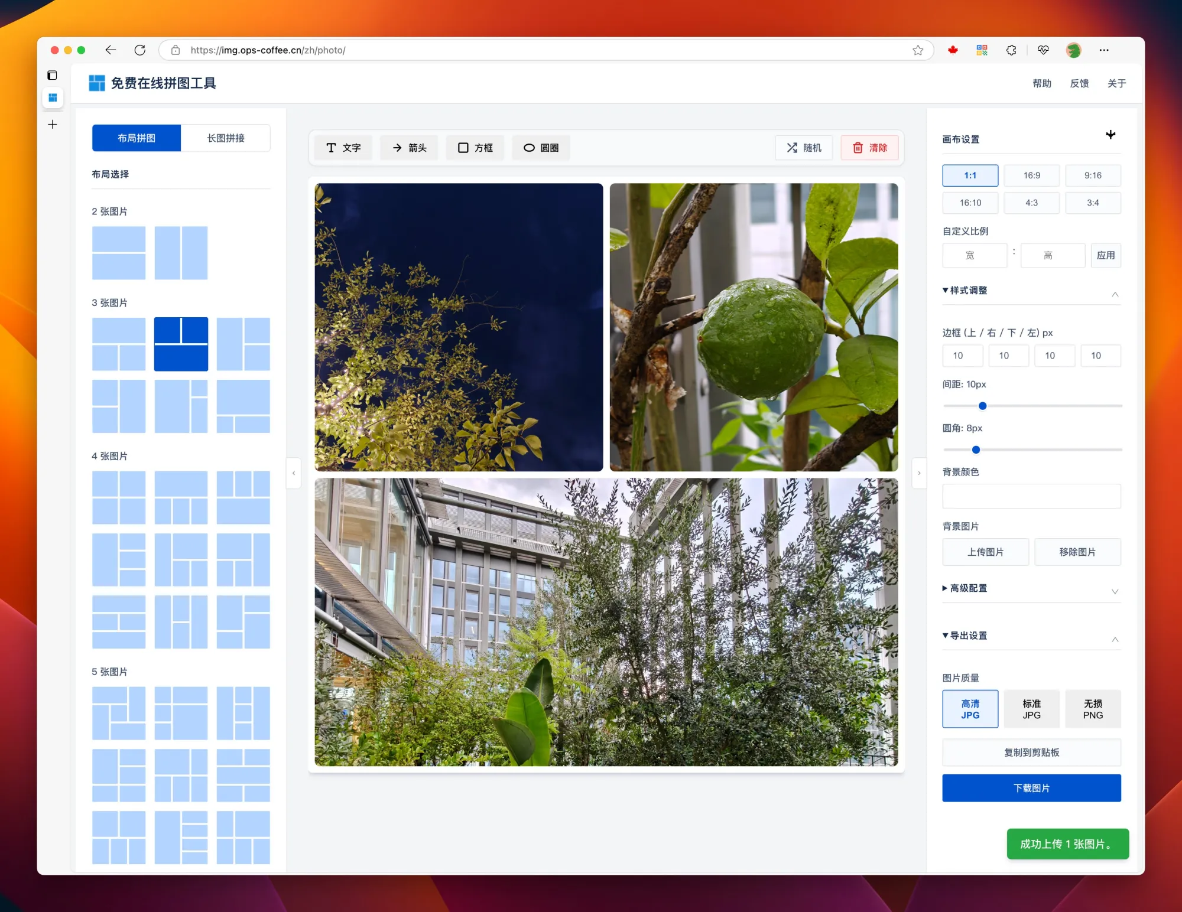Screen dimensions: 1182x912
Task: Open the Help menu link
Action: pos(1041,83)
